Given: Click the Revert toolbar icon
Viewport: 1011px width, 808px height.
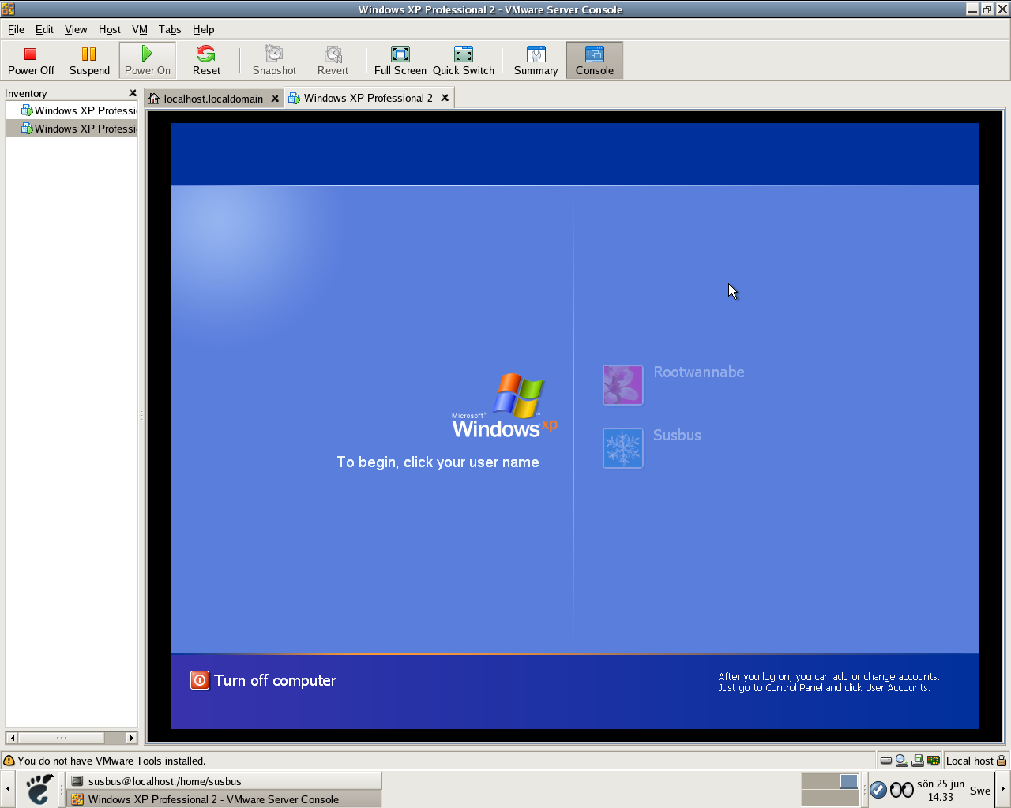Looking at the screenshot, I should coord(333,54).
